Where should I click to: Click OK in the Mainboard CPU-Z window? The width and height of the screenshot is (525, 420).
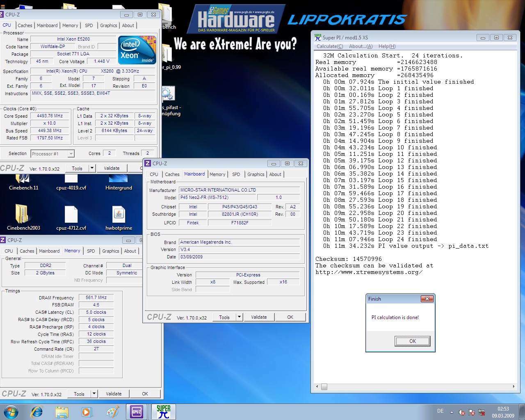click(x=290, y=317)
